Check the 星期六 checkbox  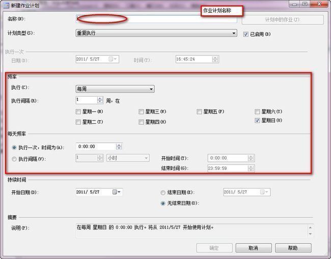(x=257, y=112)
